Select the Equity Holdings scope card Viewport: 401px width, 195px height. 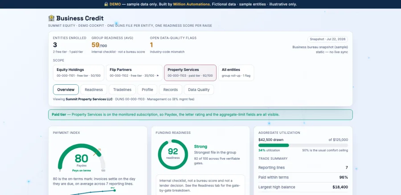point(78,73)
